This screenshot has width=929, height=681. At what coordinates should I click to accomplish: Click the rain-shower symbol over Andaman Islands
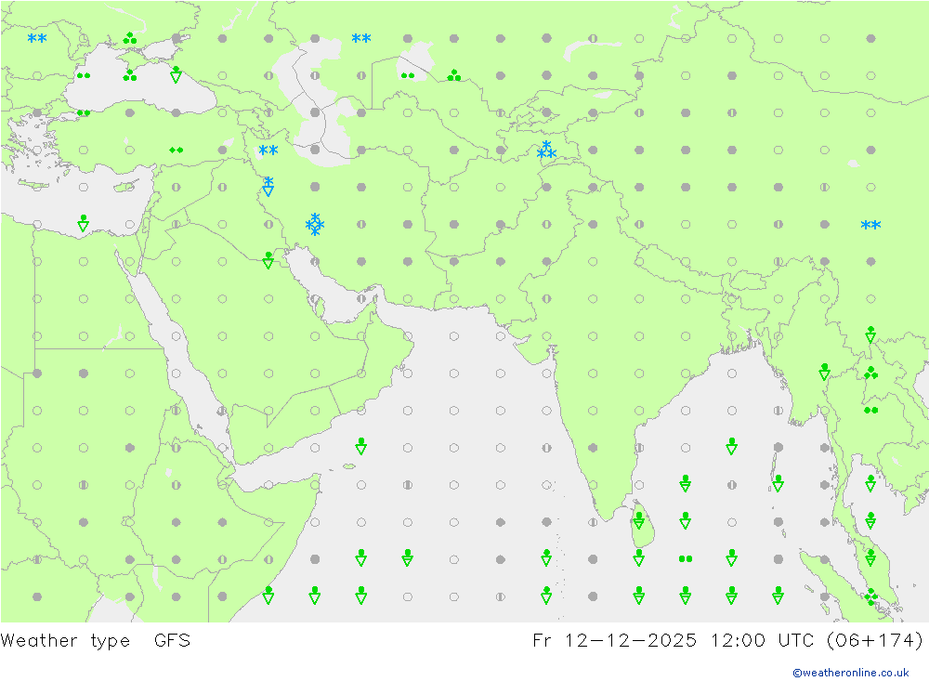coord(778,484)
